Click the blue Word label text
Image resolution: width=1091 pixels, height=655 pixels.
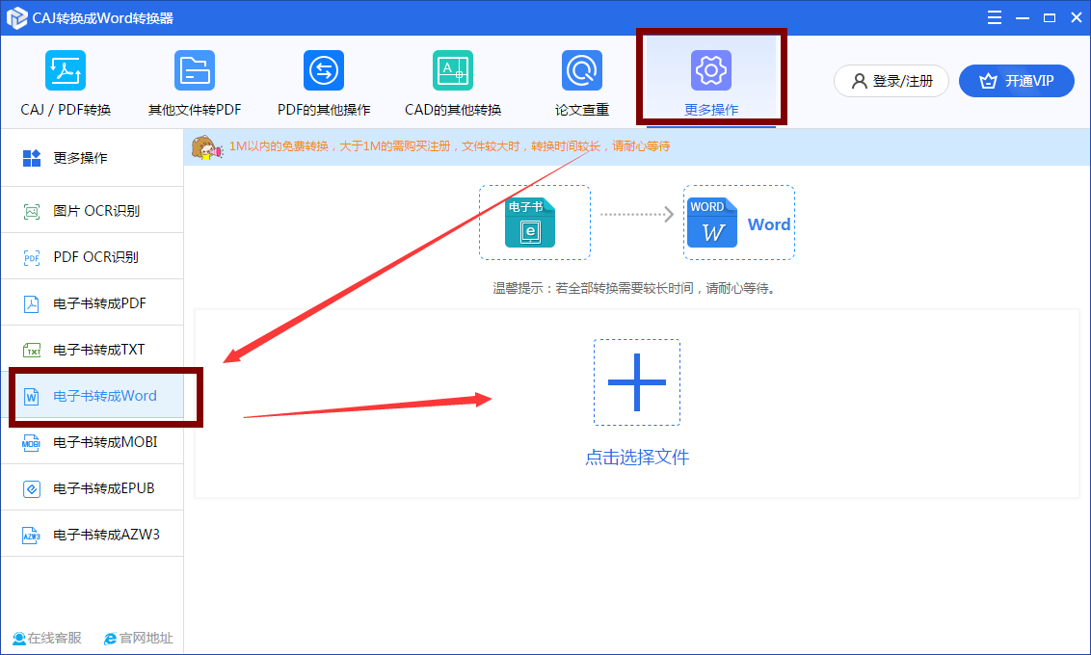click(x=769, y=224)
